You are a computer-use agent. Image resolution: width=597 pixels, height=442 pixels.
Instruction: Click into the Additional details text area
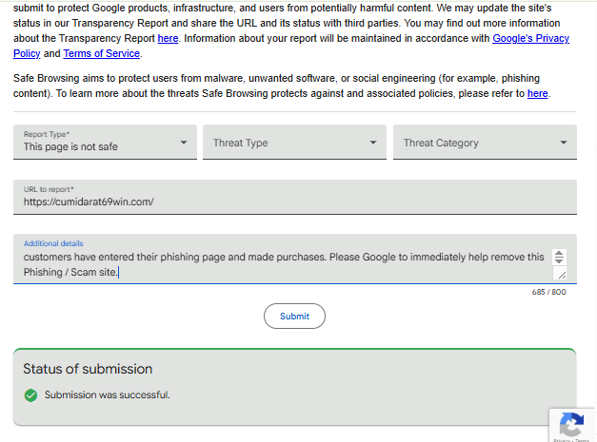(x=286, y=264)
